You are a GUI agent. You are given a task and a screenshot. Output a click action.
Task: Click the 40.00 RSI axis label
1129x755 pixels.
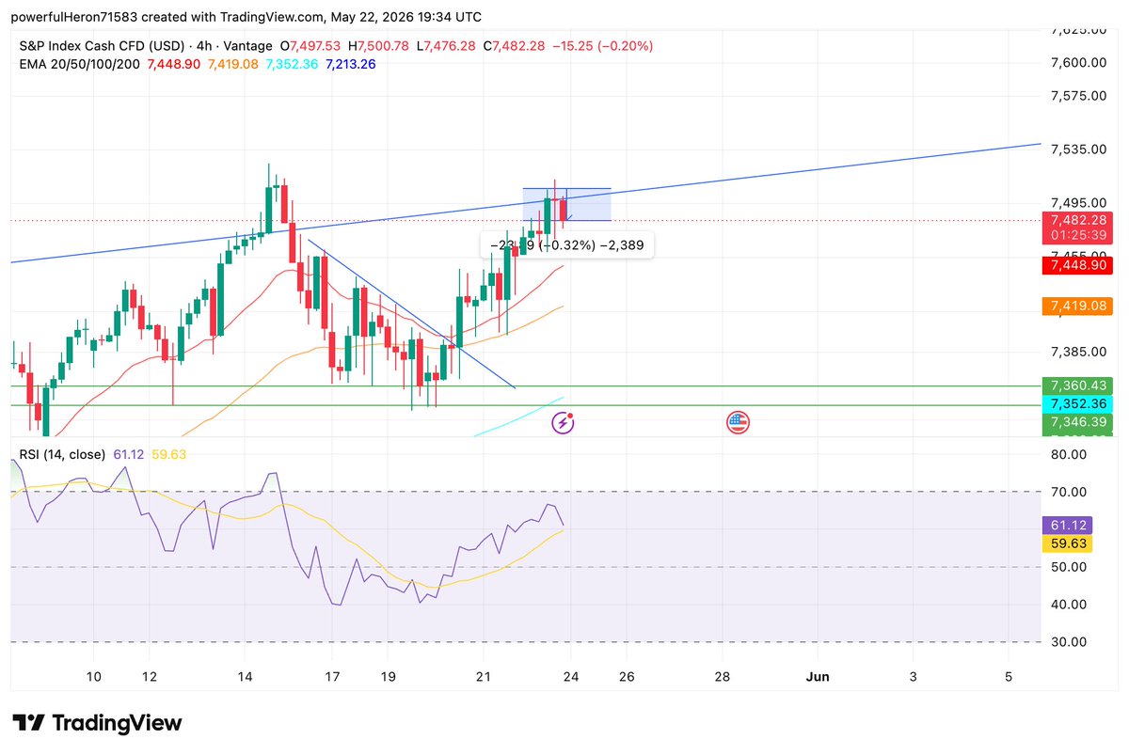(x=1069, y=605)
